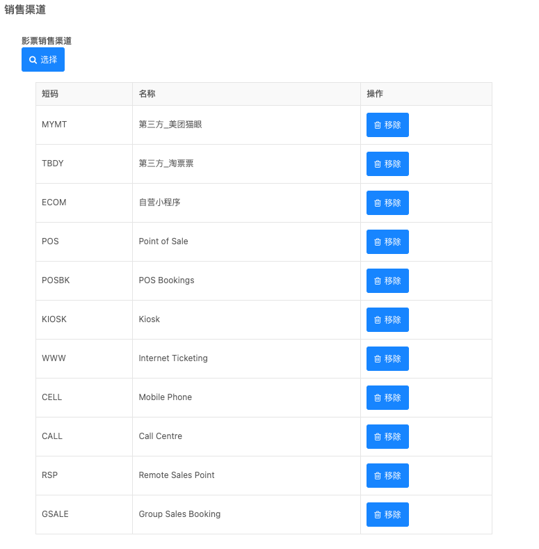539x549 pixels.
Task: Select the 第三方_美团猫眼 name cell
Action: click(x=170, y=125)
